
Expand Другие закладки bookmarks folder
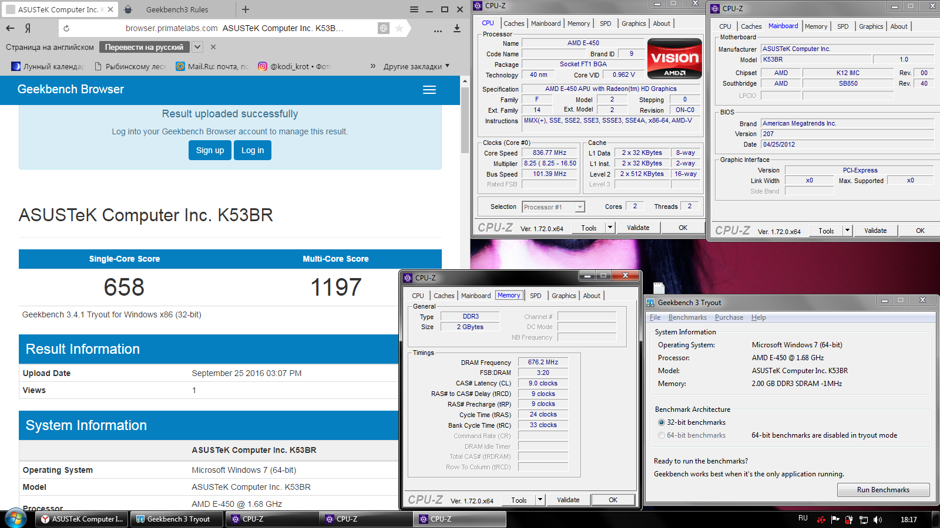point(417,66)
